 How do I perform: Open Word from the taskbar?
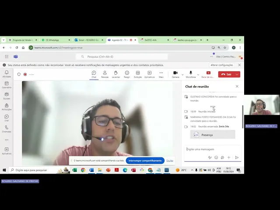click(x=91, y=170)
